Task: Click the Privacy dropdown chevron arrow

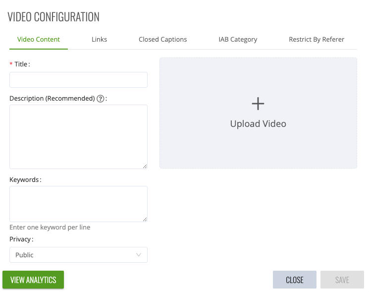Action: pyautogui.click(x=139, y=255)
